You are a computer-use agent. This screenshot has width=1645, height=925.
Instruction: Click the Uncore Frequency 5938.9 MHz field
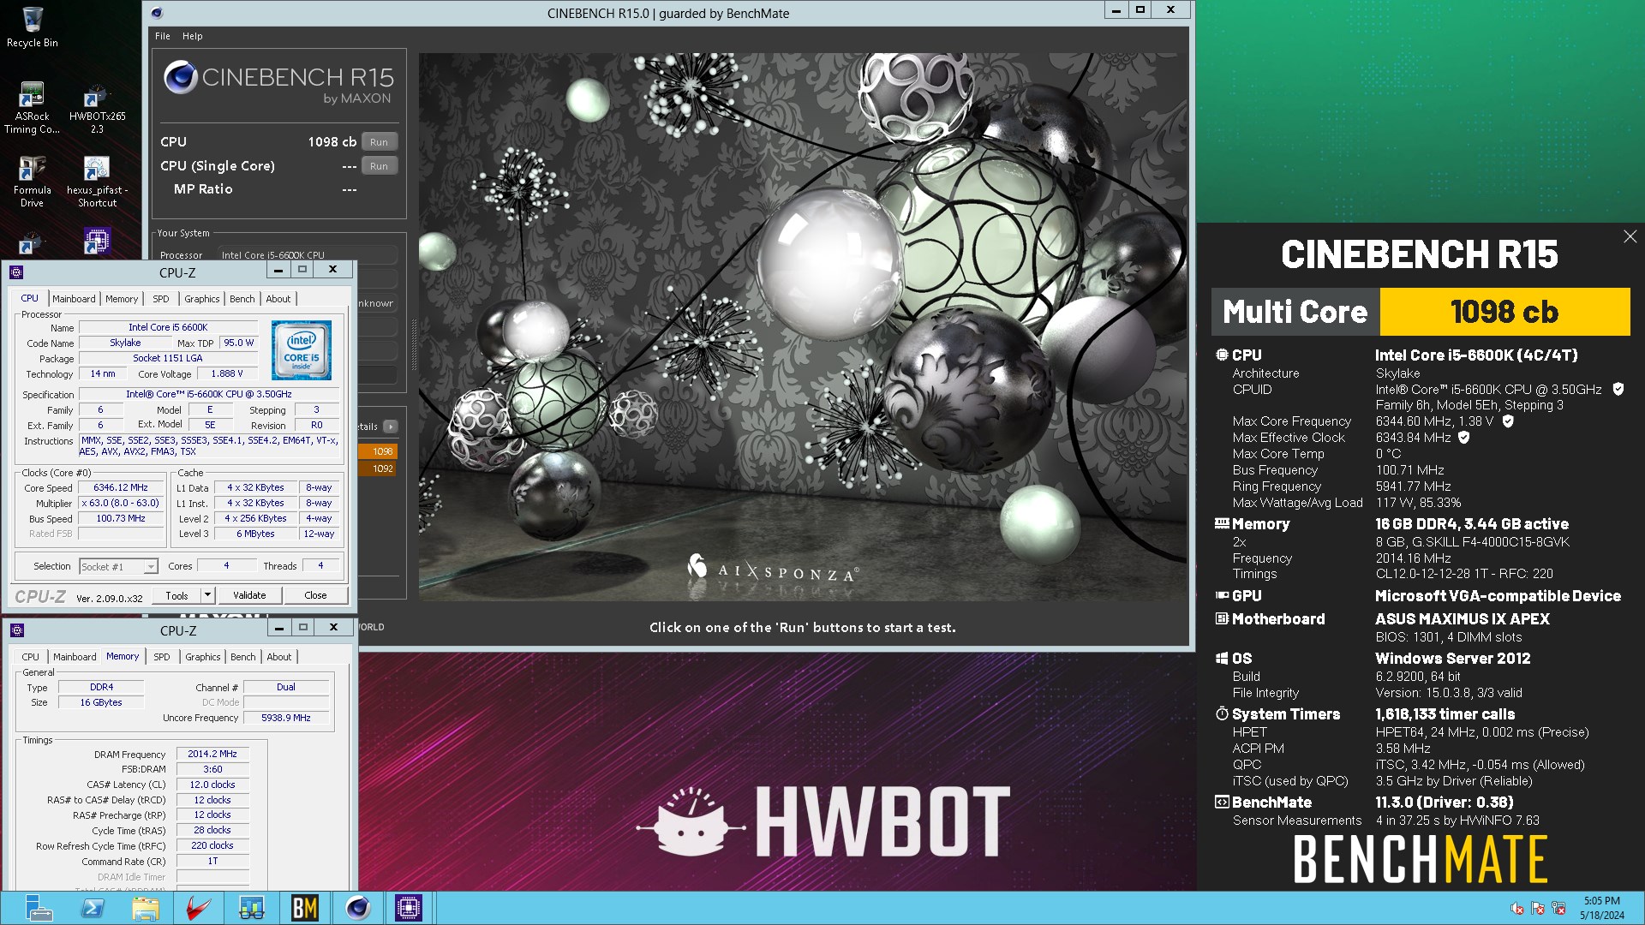[x=286, y=718]
